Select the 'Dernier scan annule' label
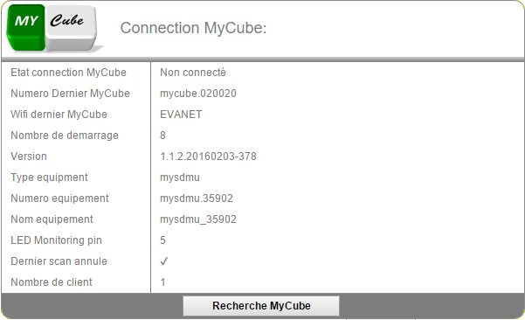Viewport: 525px width, 320px height. coord(59,261)
